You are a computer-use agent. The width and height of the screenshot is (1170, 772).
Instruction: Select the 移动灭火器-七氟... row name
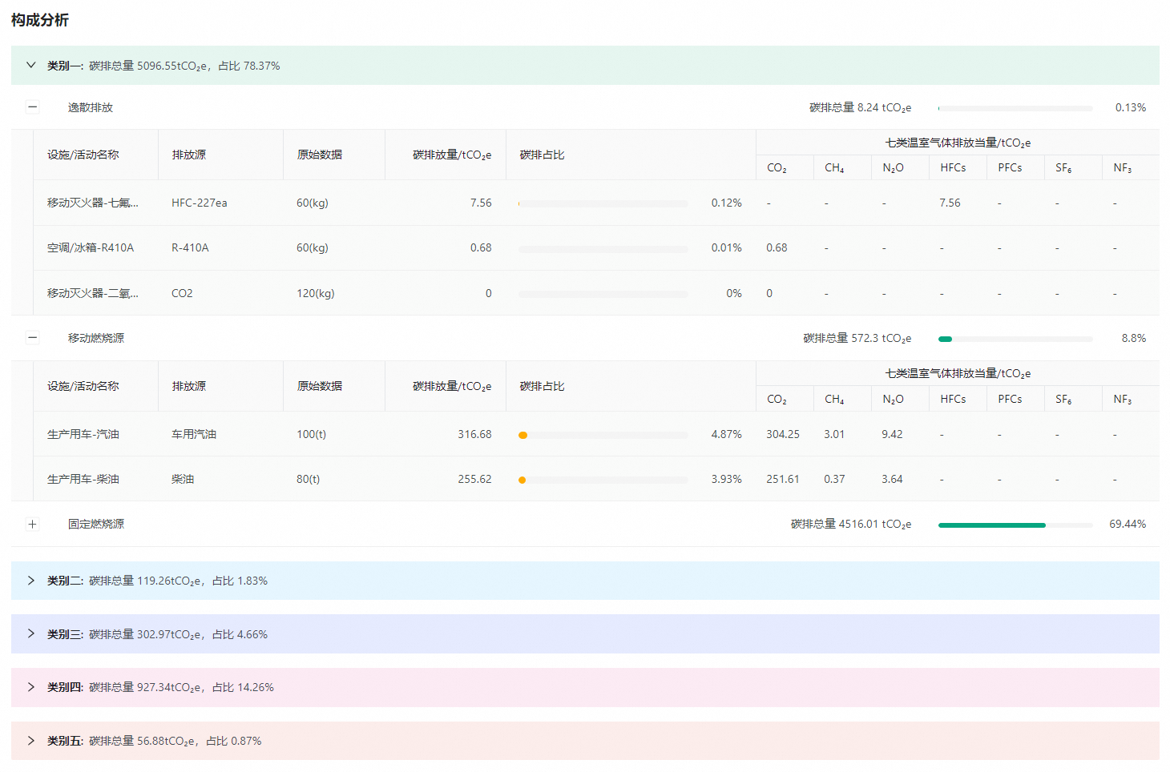click(93, 203)
